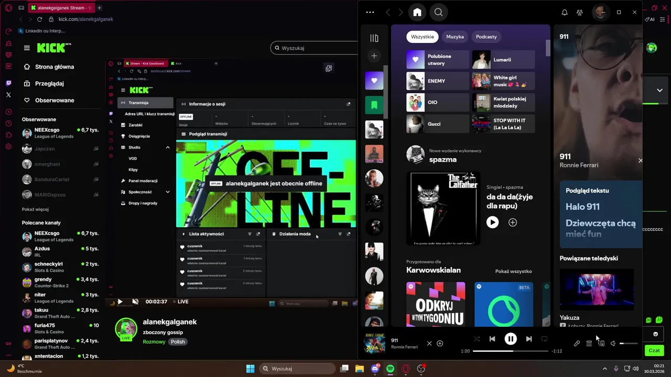This screenshot has width=671, height=377.
Task: Open Connect to a device
Action: (x=601, y=343)
